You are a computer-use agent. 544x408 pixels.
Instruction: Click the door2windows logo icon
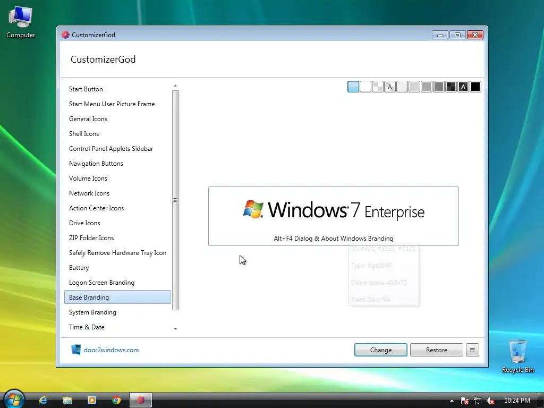[75, 350]
